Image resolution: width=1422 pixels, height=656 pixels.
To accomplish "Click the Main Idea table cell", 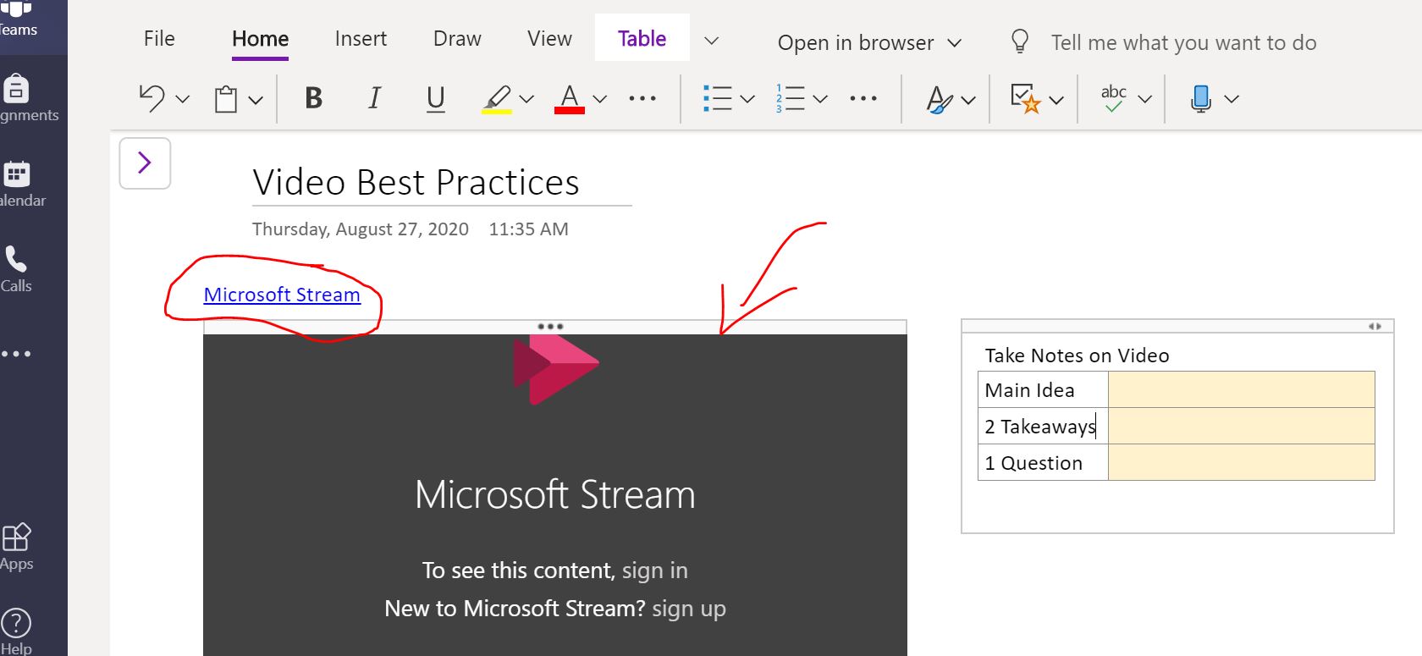I will pyautogui.click(x=1043, y=389).
